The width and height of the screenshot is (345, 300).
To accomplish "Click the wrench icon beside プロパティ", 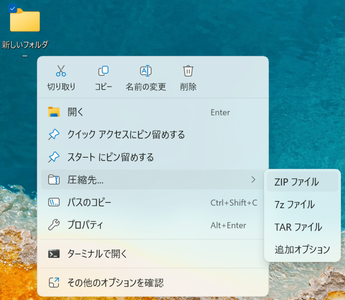I will click(x=54, y=225).
